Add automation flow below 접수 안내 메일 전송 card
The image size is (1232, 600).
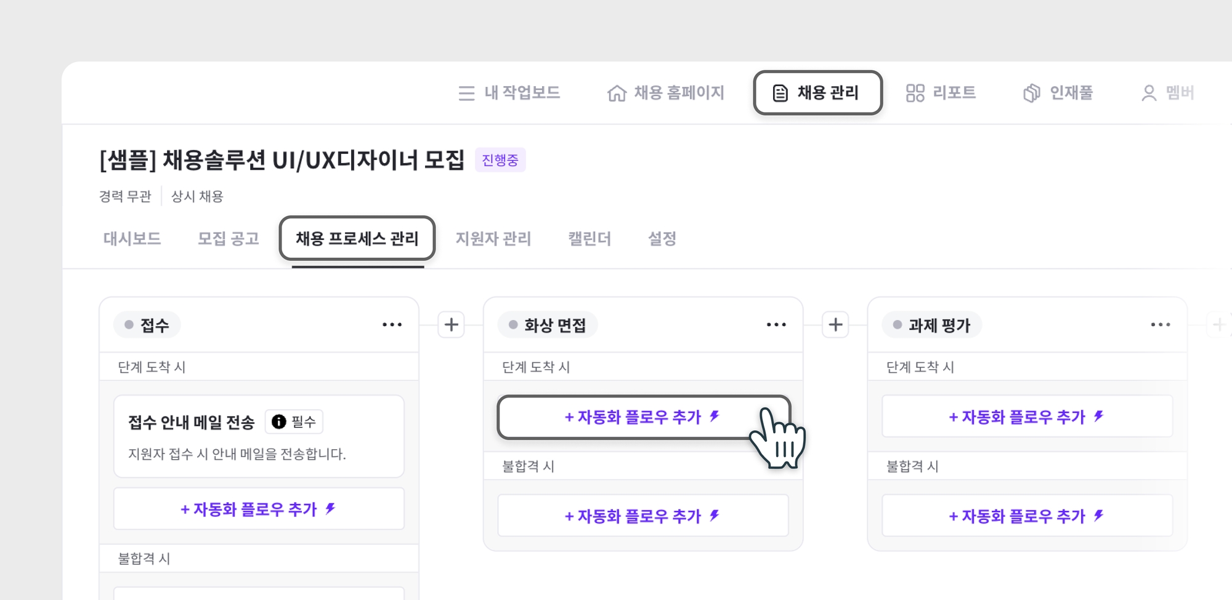coord(259,509)
